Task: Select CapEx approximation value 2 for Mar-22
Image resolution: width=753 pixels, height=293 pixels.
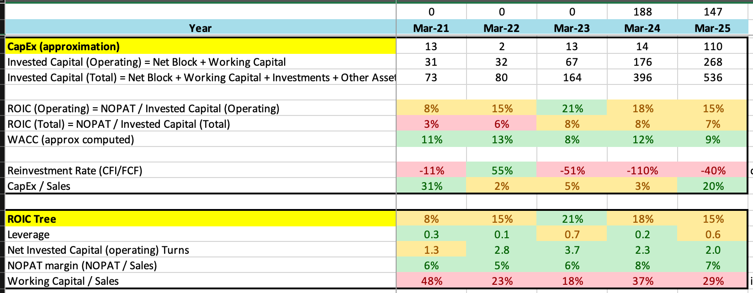Action: 501,47
